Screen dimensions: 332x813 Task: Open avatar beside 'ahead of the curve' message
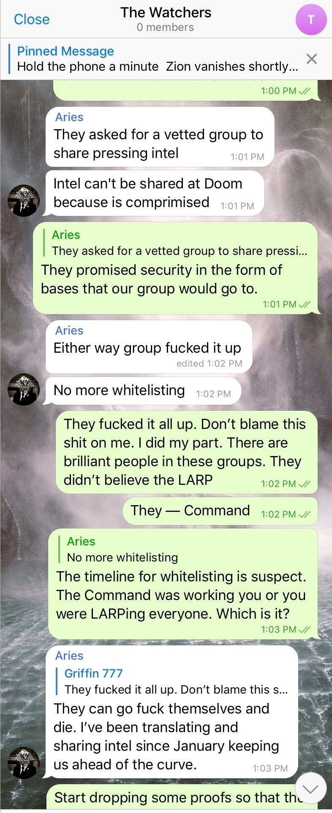24,763
